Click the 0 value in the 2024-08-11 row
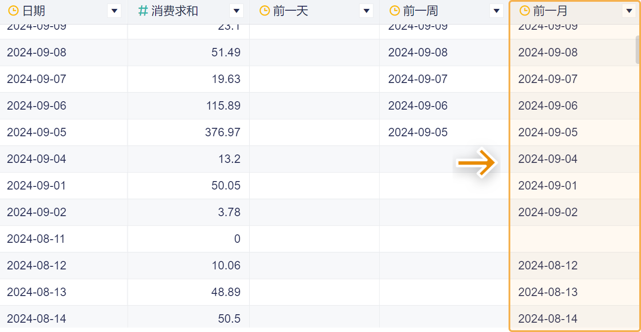The image size is (641, 332). 237,239
